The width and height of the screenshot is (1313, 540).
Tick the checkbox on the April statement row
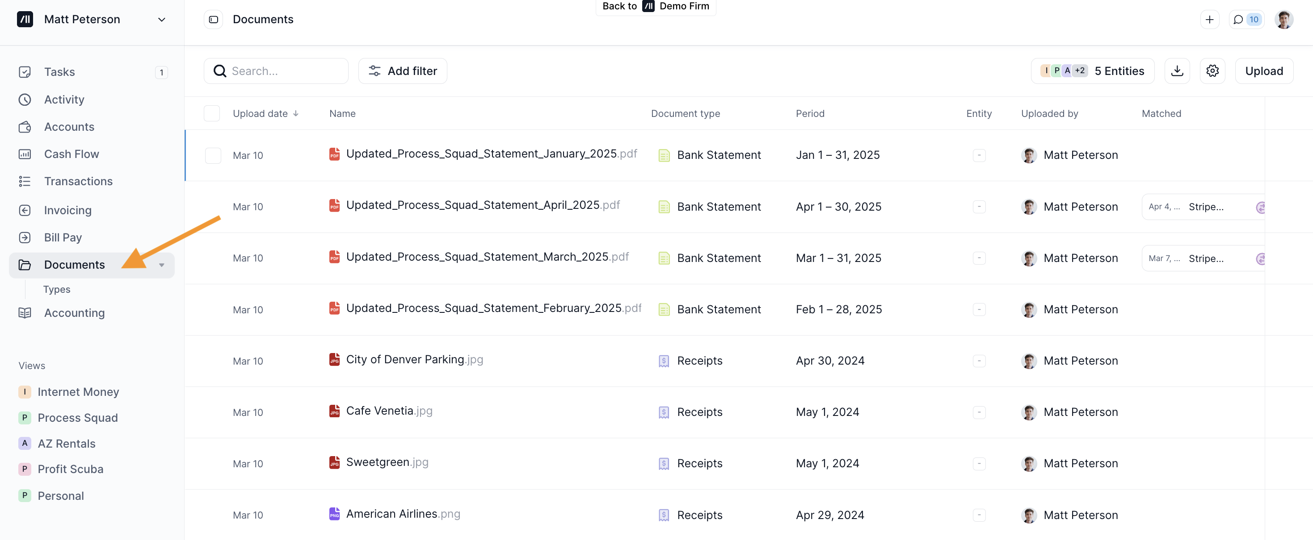click(213, 207)
